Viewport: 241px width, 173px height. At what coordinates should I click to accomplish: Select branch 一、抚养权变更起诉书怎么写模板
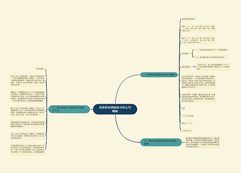click(x=159, y=74)
